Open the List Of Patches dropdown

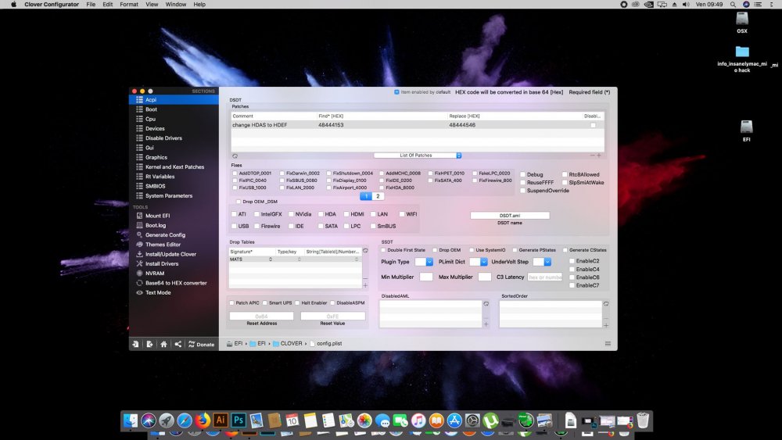coord(418,156)
